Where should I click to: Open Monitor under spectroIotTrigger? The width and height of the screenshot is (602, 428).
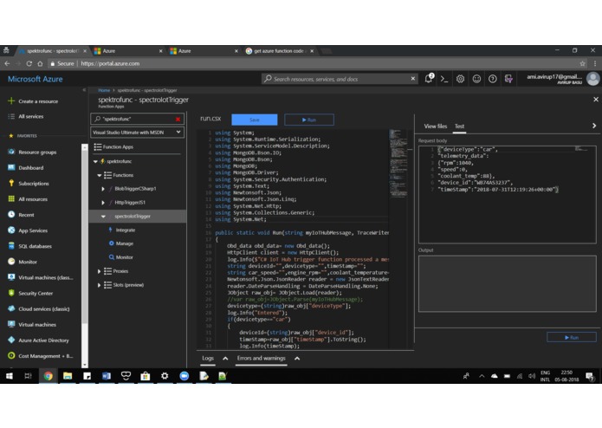tap(125, 257)
